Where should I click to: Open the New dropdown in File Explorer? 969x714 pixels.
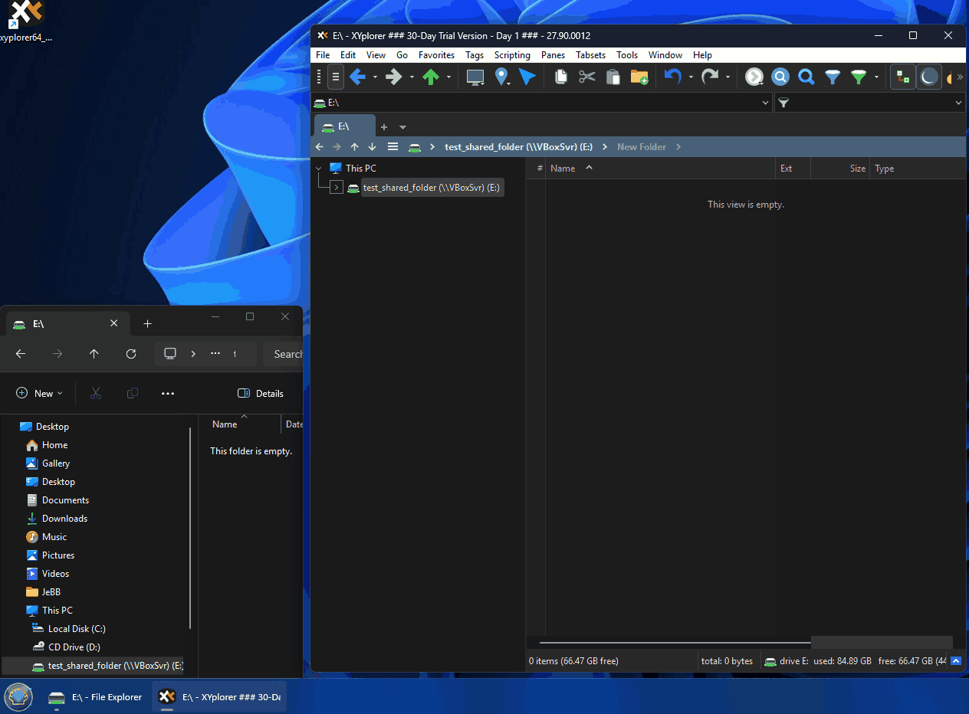(x=39, y=394)
